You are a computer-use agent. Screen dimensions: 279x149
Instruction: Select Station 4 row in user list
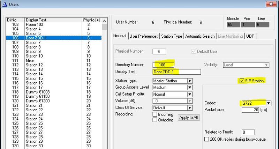click(x=54, y=29)
